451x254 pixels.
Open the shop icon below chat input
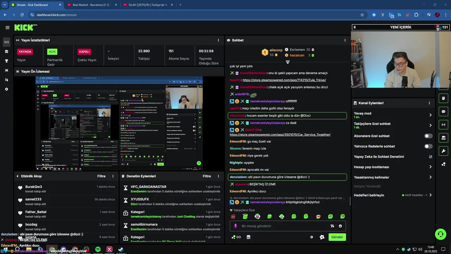248,237
